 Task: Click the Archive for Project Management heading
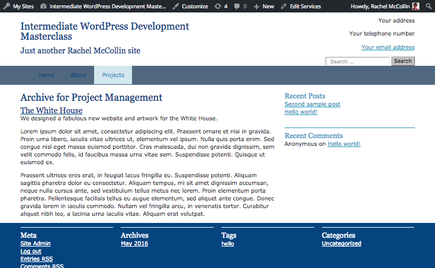click(91, 98)
